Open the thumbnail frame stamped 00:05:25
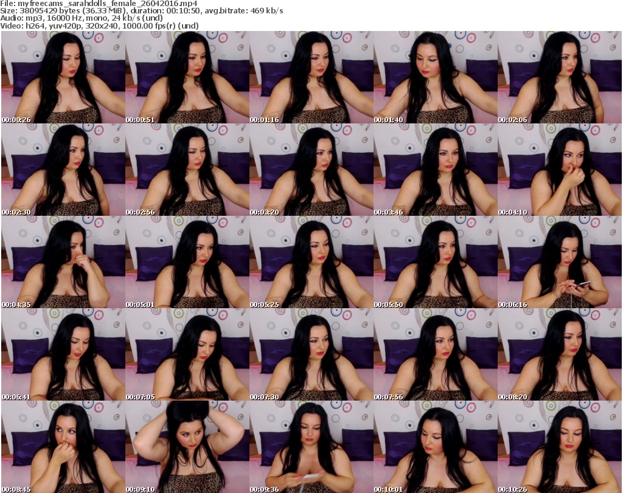623x493 pixels. click(311, 262)
